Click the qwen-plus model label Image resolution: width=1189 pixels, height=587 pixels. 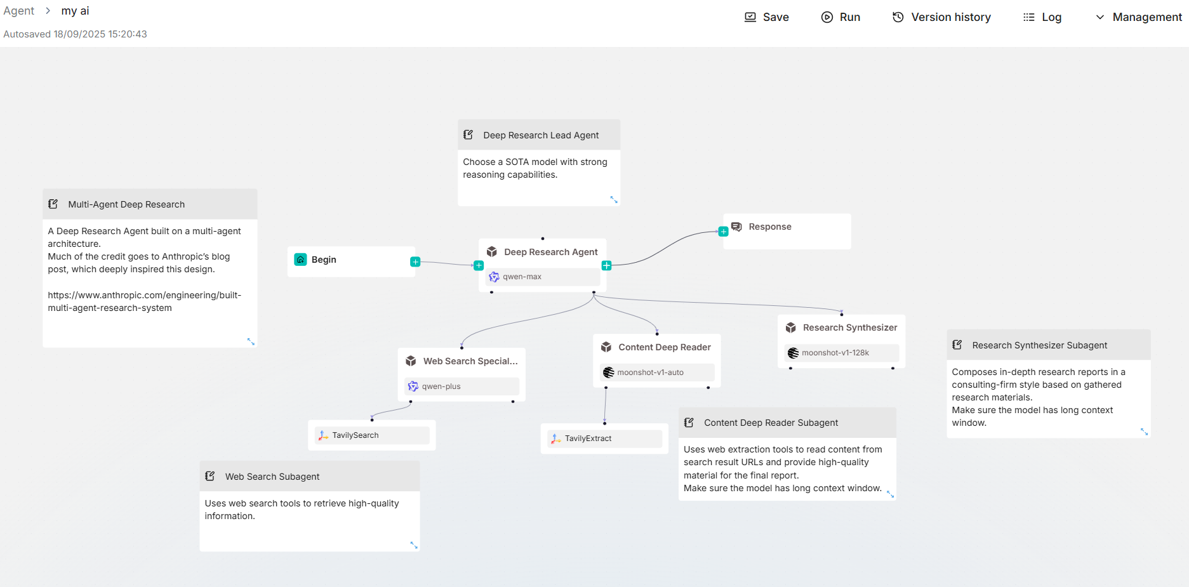441,386
